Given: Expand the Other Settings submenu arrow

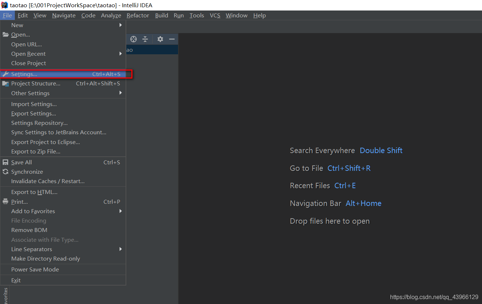Looking at the screenshot, I should [x=121, y=93].
